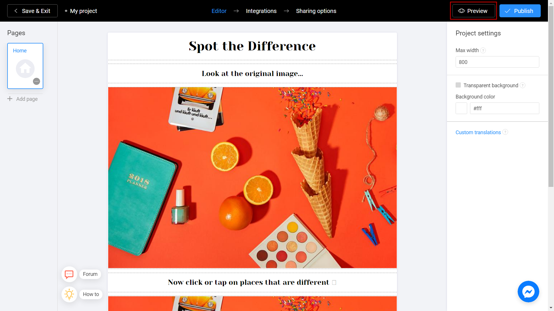Toggle Transparent background checkbox

[458, 85]
